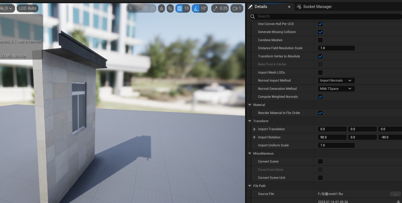Image resolution: width=402 pixels, height=203 pixels.
Task: Click the surface snapping icon
Action: [170, 8]
